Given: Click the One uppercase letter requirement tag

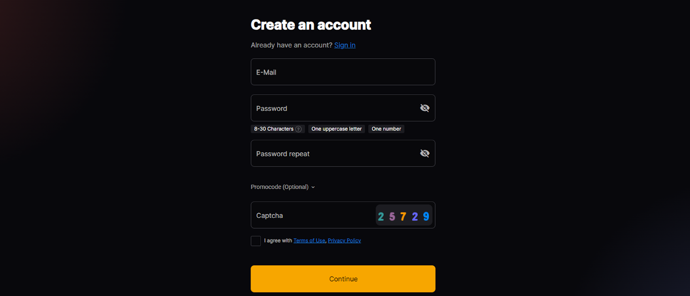Looking at the screenshot, I should coord(336,129).
